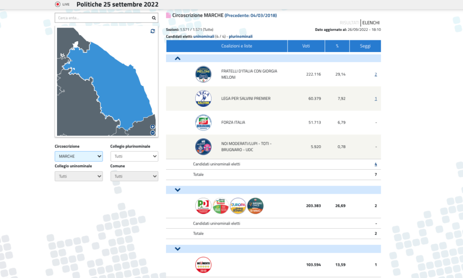Image resolution: width=463 pixels, height=278 pixels.
Task: Open the plurinominali elected candidates link
Action: 241,36
